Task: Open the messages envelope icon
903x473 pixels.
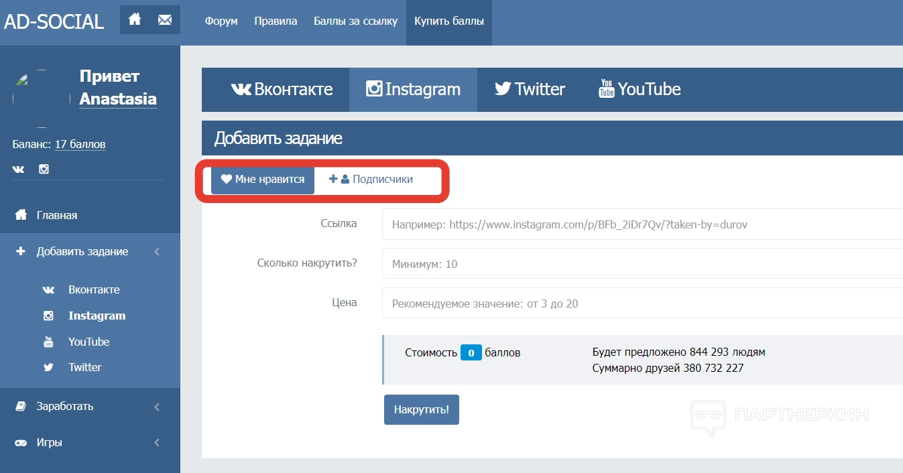Action: (x=165, y=19)
